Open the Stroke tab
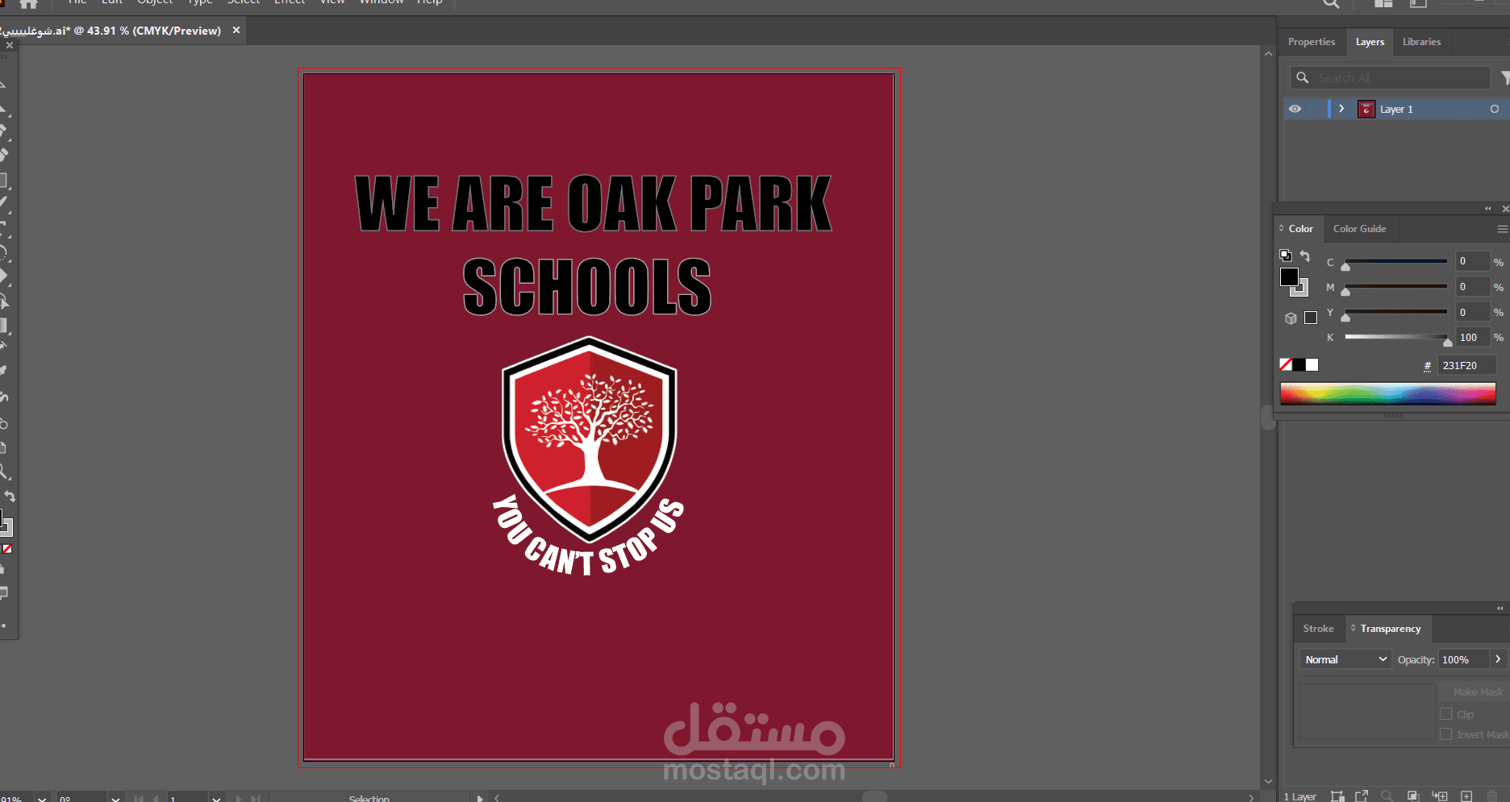Viewport: 1510px width, 802px height. coord(1318,629)
